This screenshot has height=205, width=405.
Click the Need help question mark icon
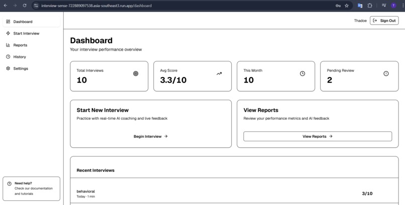(x=10, y=183)
